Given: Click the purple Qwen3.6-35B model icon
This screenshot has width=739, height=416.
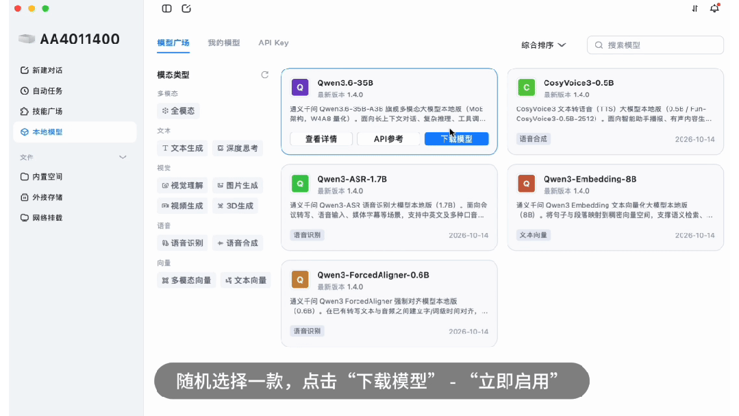Looking at the screenshot, I should click(x=300, y=87).
